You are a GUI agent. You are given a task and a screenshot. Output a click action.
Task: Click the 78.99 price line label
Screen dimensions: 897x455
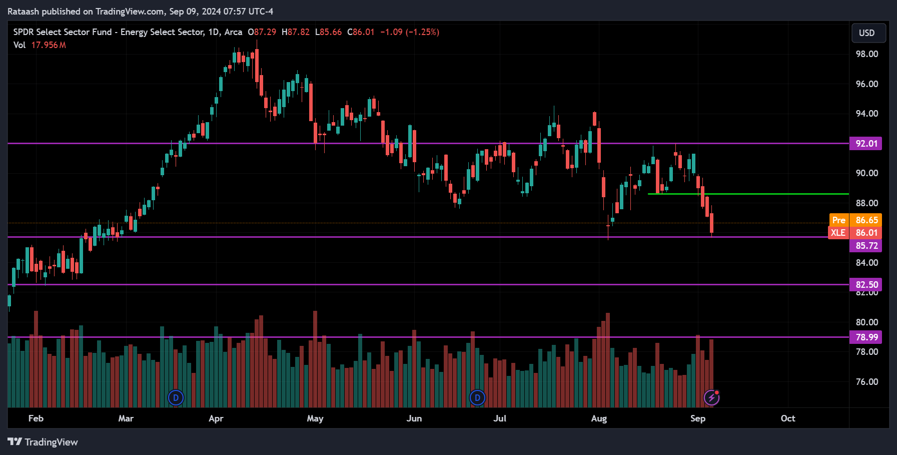click(865, 337)
